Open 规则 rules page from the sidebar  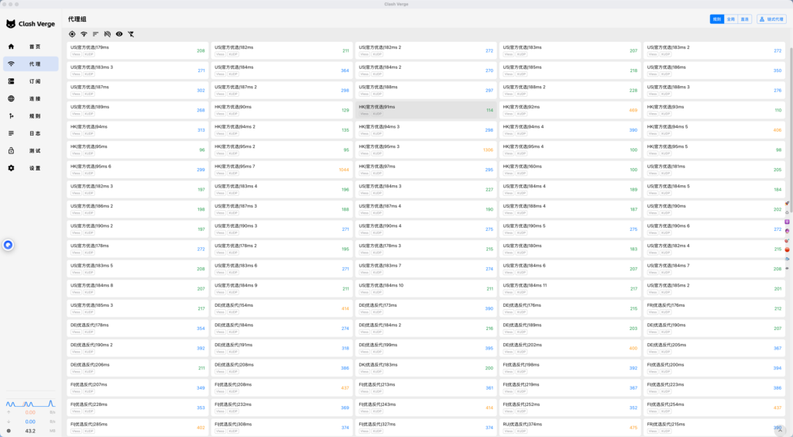click(x=31, y=116)
